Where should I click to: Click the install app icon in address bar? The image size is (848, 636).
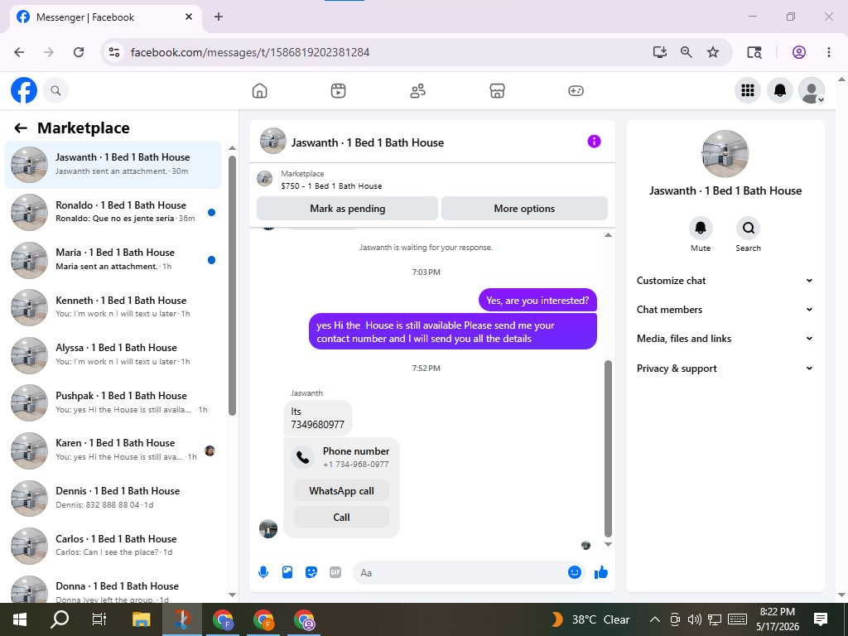click(x=659, y=52)
